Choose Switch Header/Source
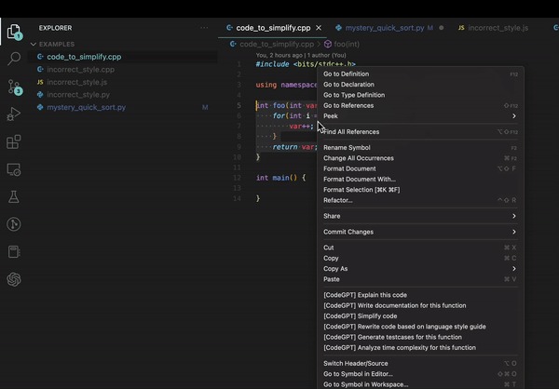Viewport: 559px width, 389px height. pyautogui.click(x=420, y=363)
